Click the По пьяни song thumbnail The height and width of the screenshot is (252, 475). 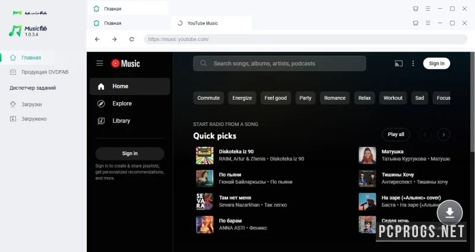point(205,178)
